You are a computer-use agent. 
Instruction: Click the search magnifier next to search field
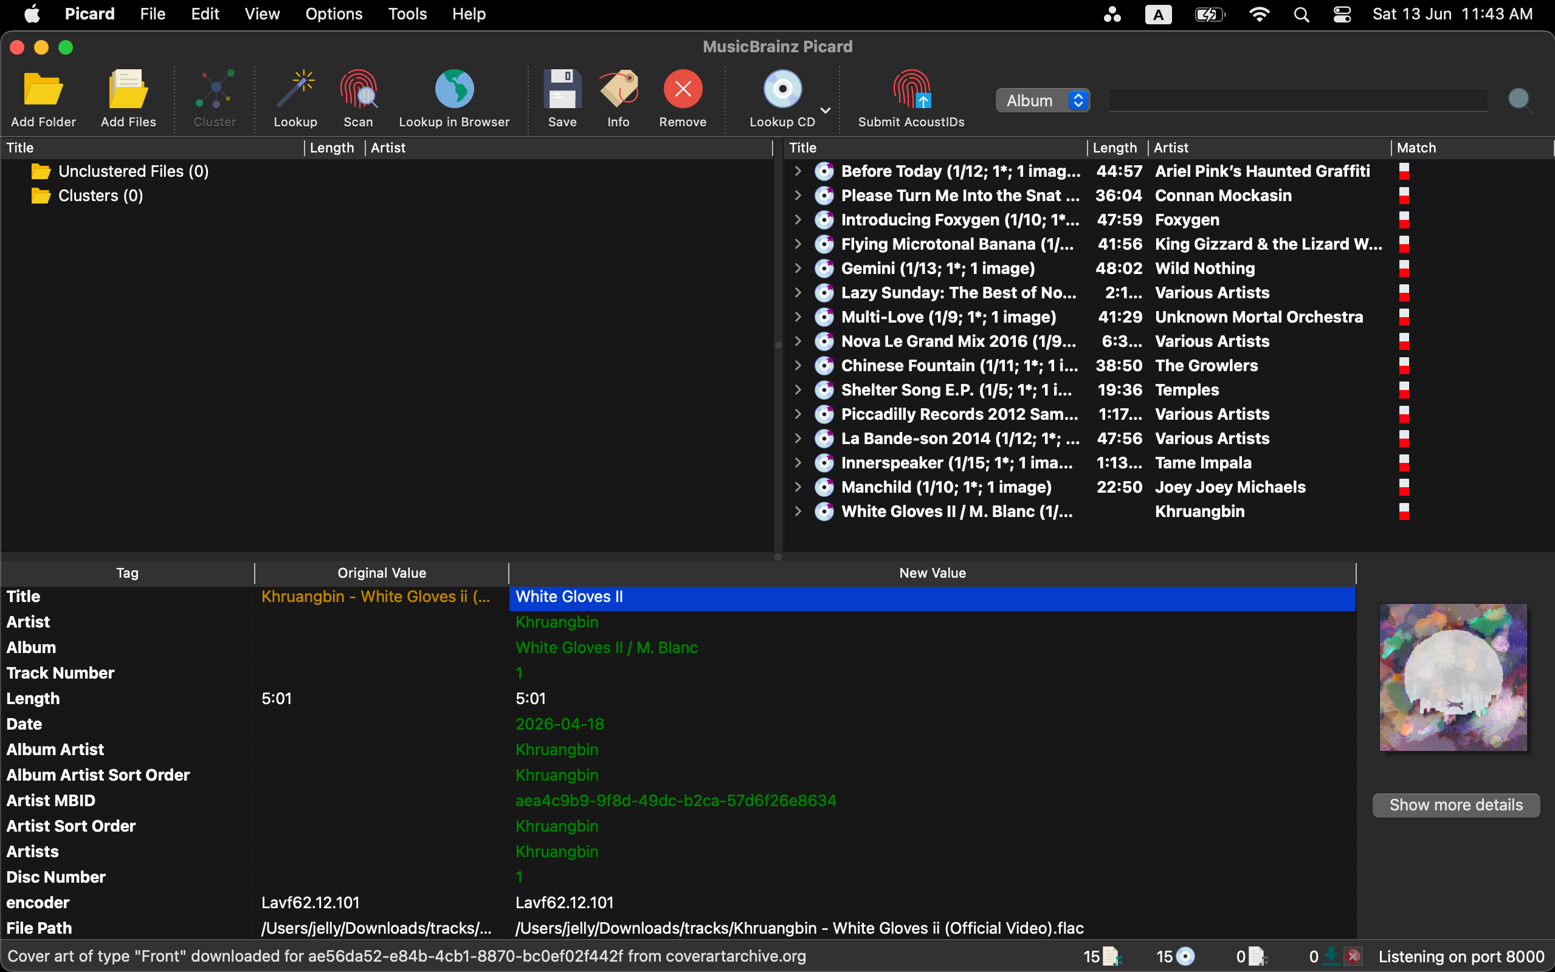(x=1520, y=100)
